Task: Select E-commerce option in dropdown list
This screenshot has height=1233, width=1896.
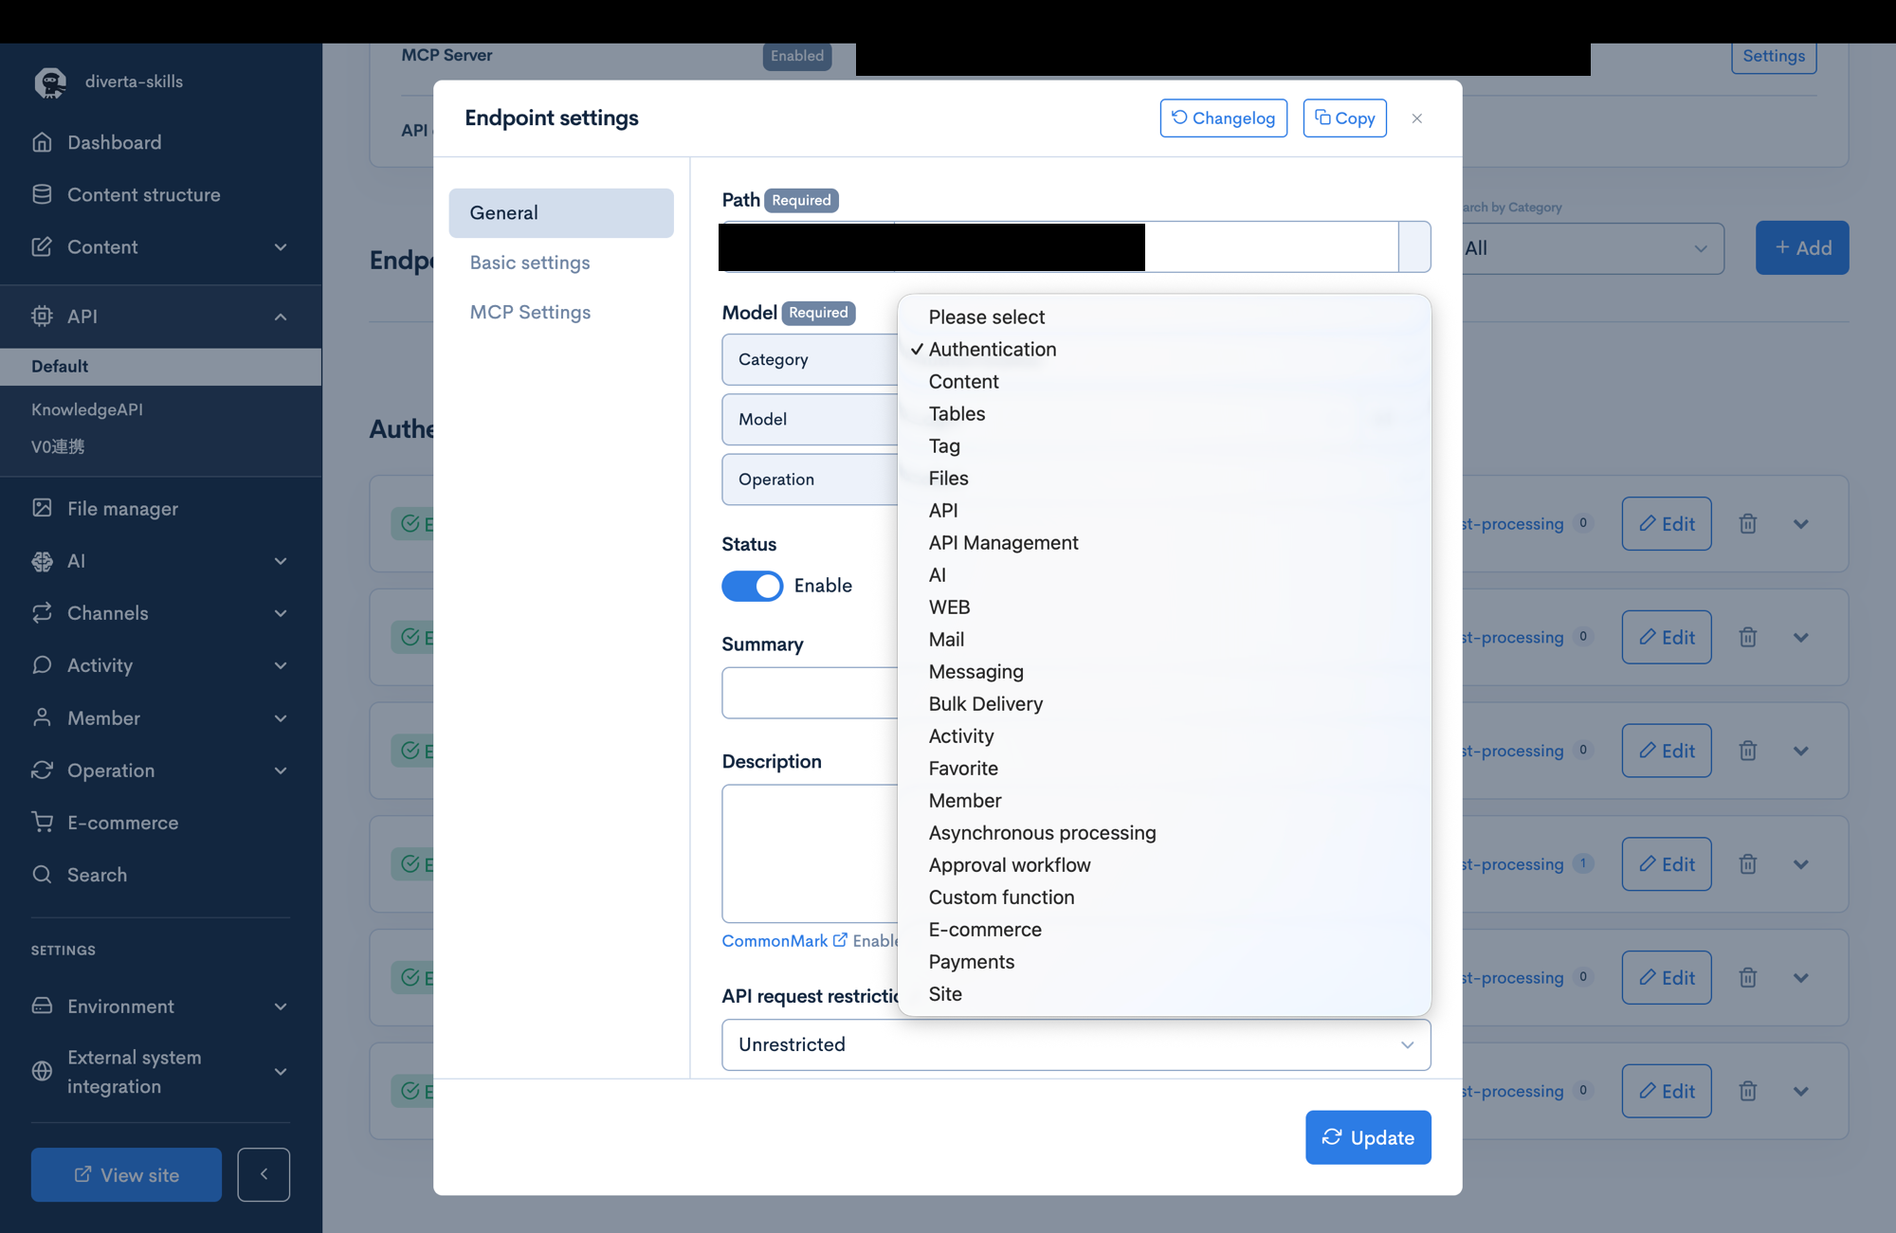Action: [985, 929]
